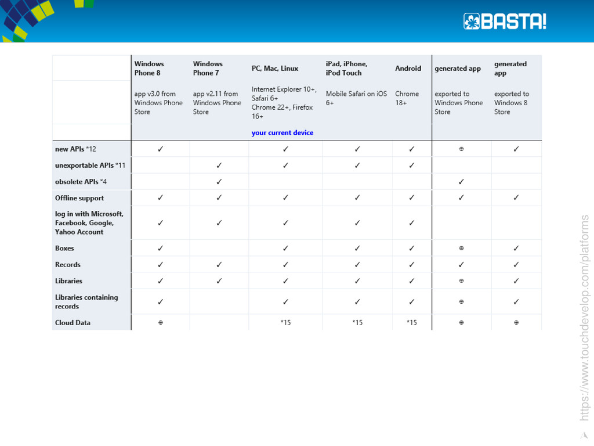Click Libraries containing records circled-plus under Windows Phone Store export
Screen dimensions: 594x446
[x=461, y=302]
